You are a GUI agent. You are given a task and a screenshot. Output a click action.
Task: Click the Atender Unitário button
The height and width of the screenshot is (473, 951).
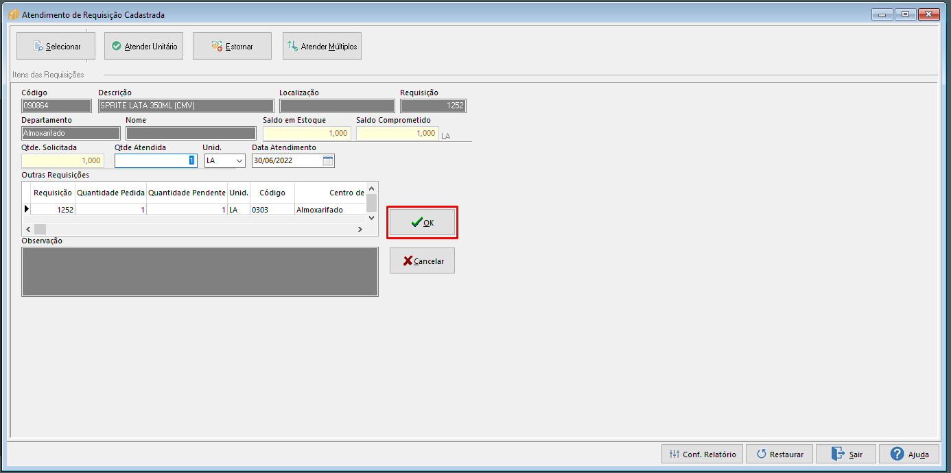coord(144,47)
